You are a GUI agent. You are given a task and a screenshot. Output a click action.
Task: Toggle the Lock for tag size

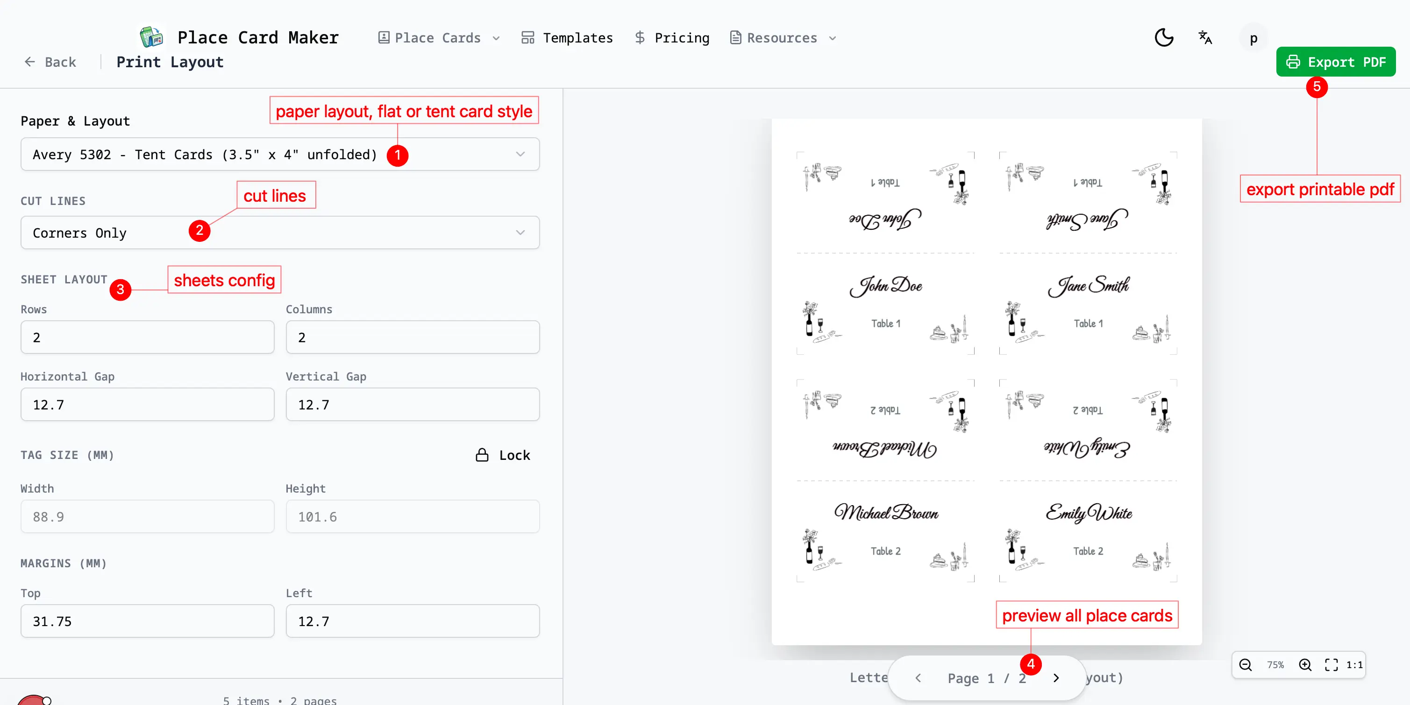click(503, 454)
